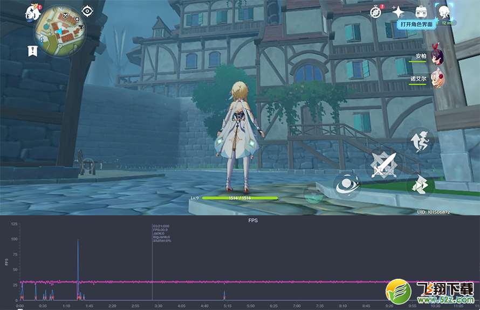Click the 诺艾尔 health bar
The width and height of the screenshot is (480, 310).
pos(417,84)
